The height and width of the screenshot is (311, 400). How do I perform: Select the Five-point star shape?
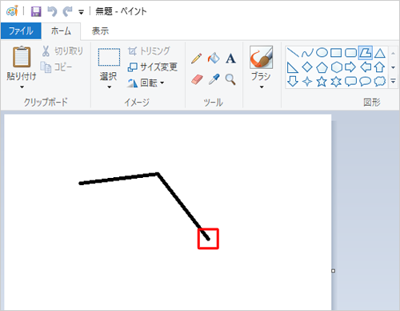(x=322, y=82)
